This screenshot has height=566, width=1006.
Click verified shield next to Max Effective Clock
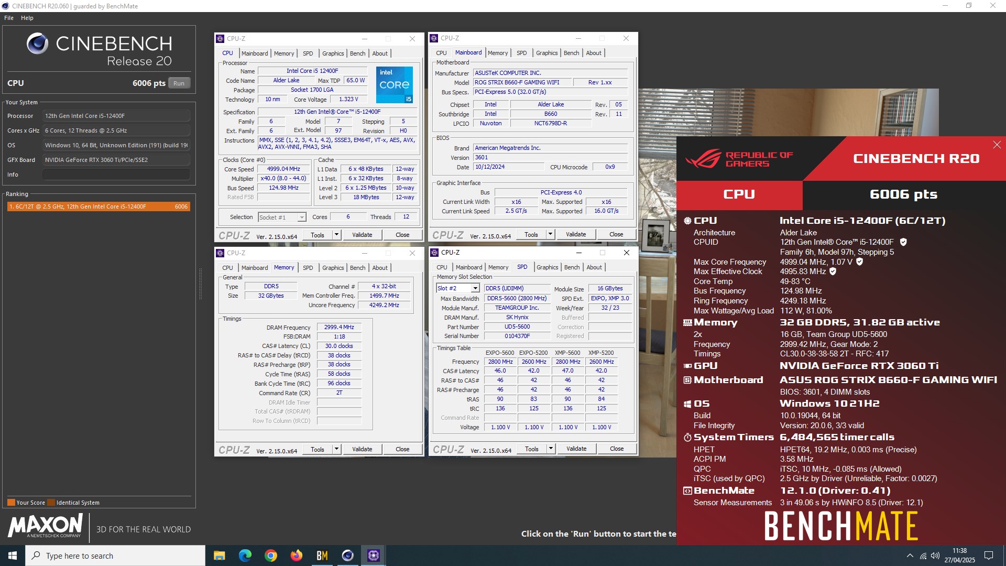pos(833,271)
